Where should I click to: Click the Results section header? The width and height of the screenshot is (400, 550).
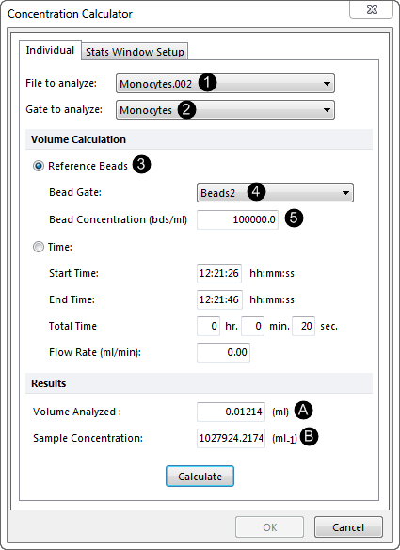[199, 383]
